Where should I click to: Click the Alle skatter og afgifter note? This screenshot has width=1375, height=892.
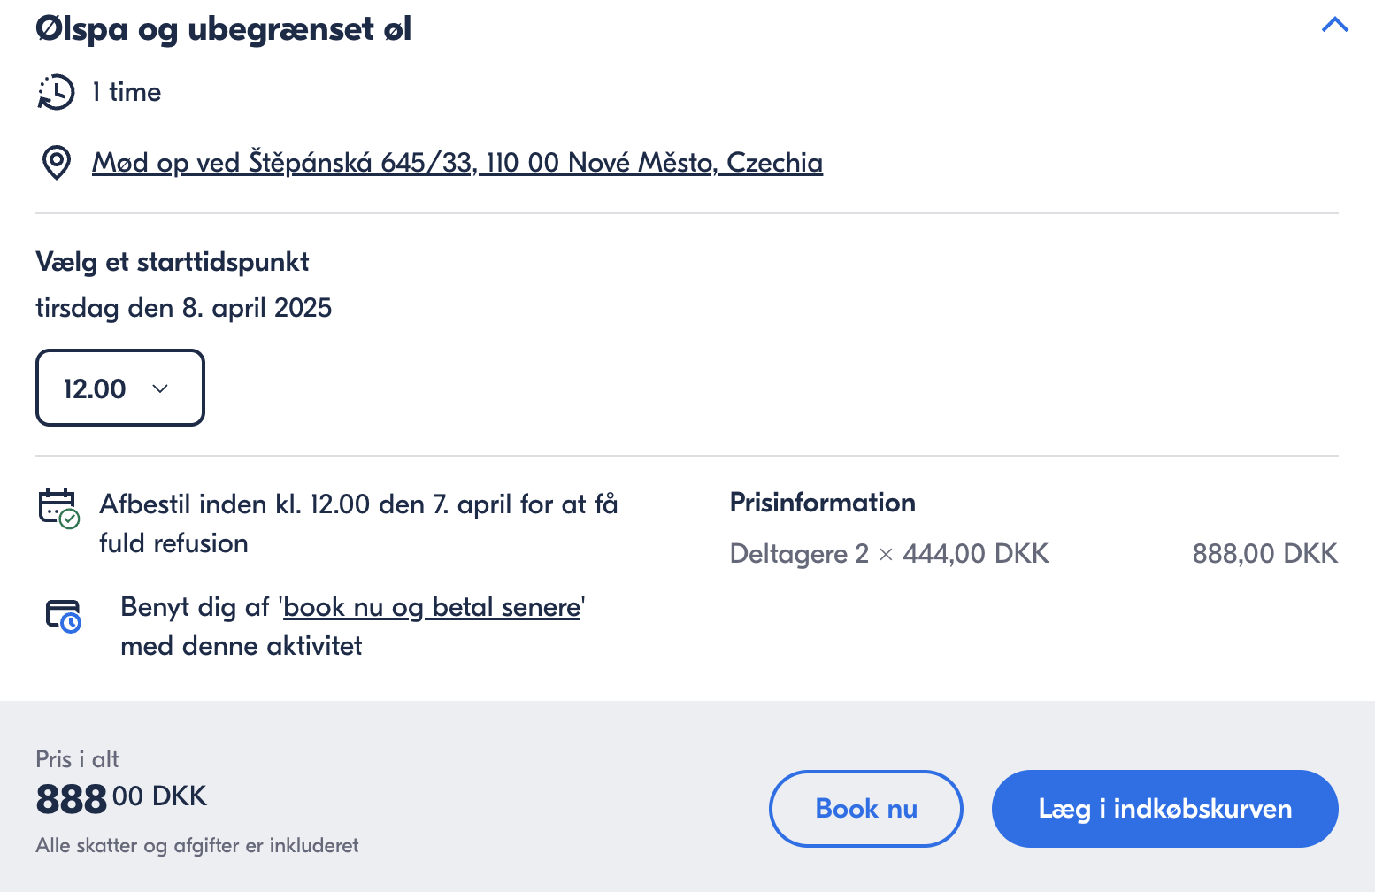(x=197, y=846)
